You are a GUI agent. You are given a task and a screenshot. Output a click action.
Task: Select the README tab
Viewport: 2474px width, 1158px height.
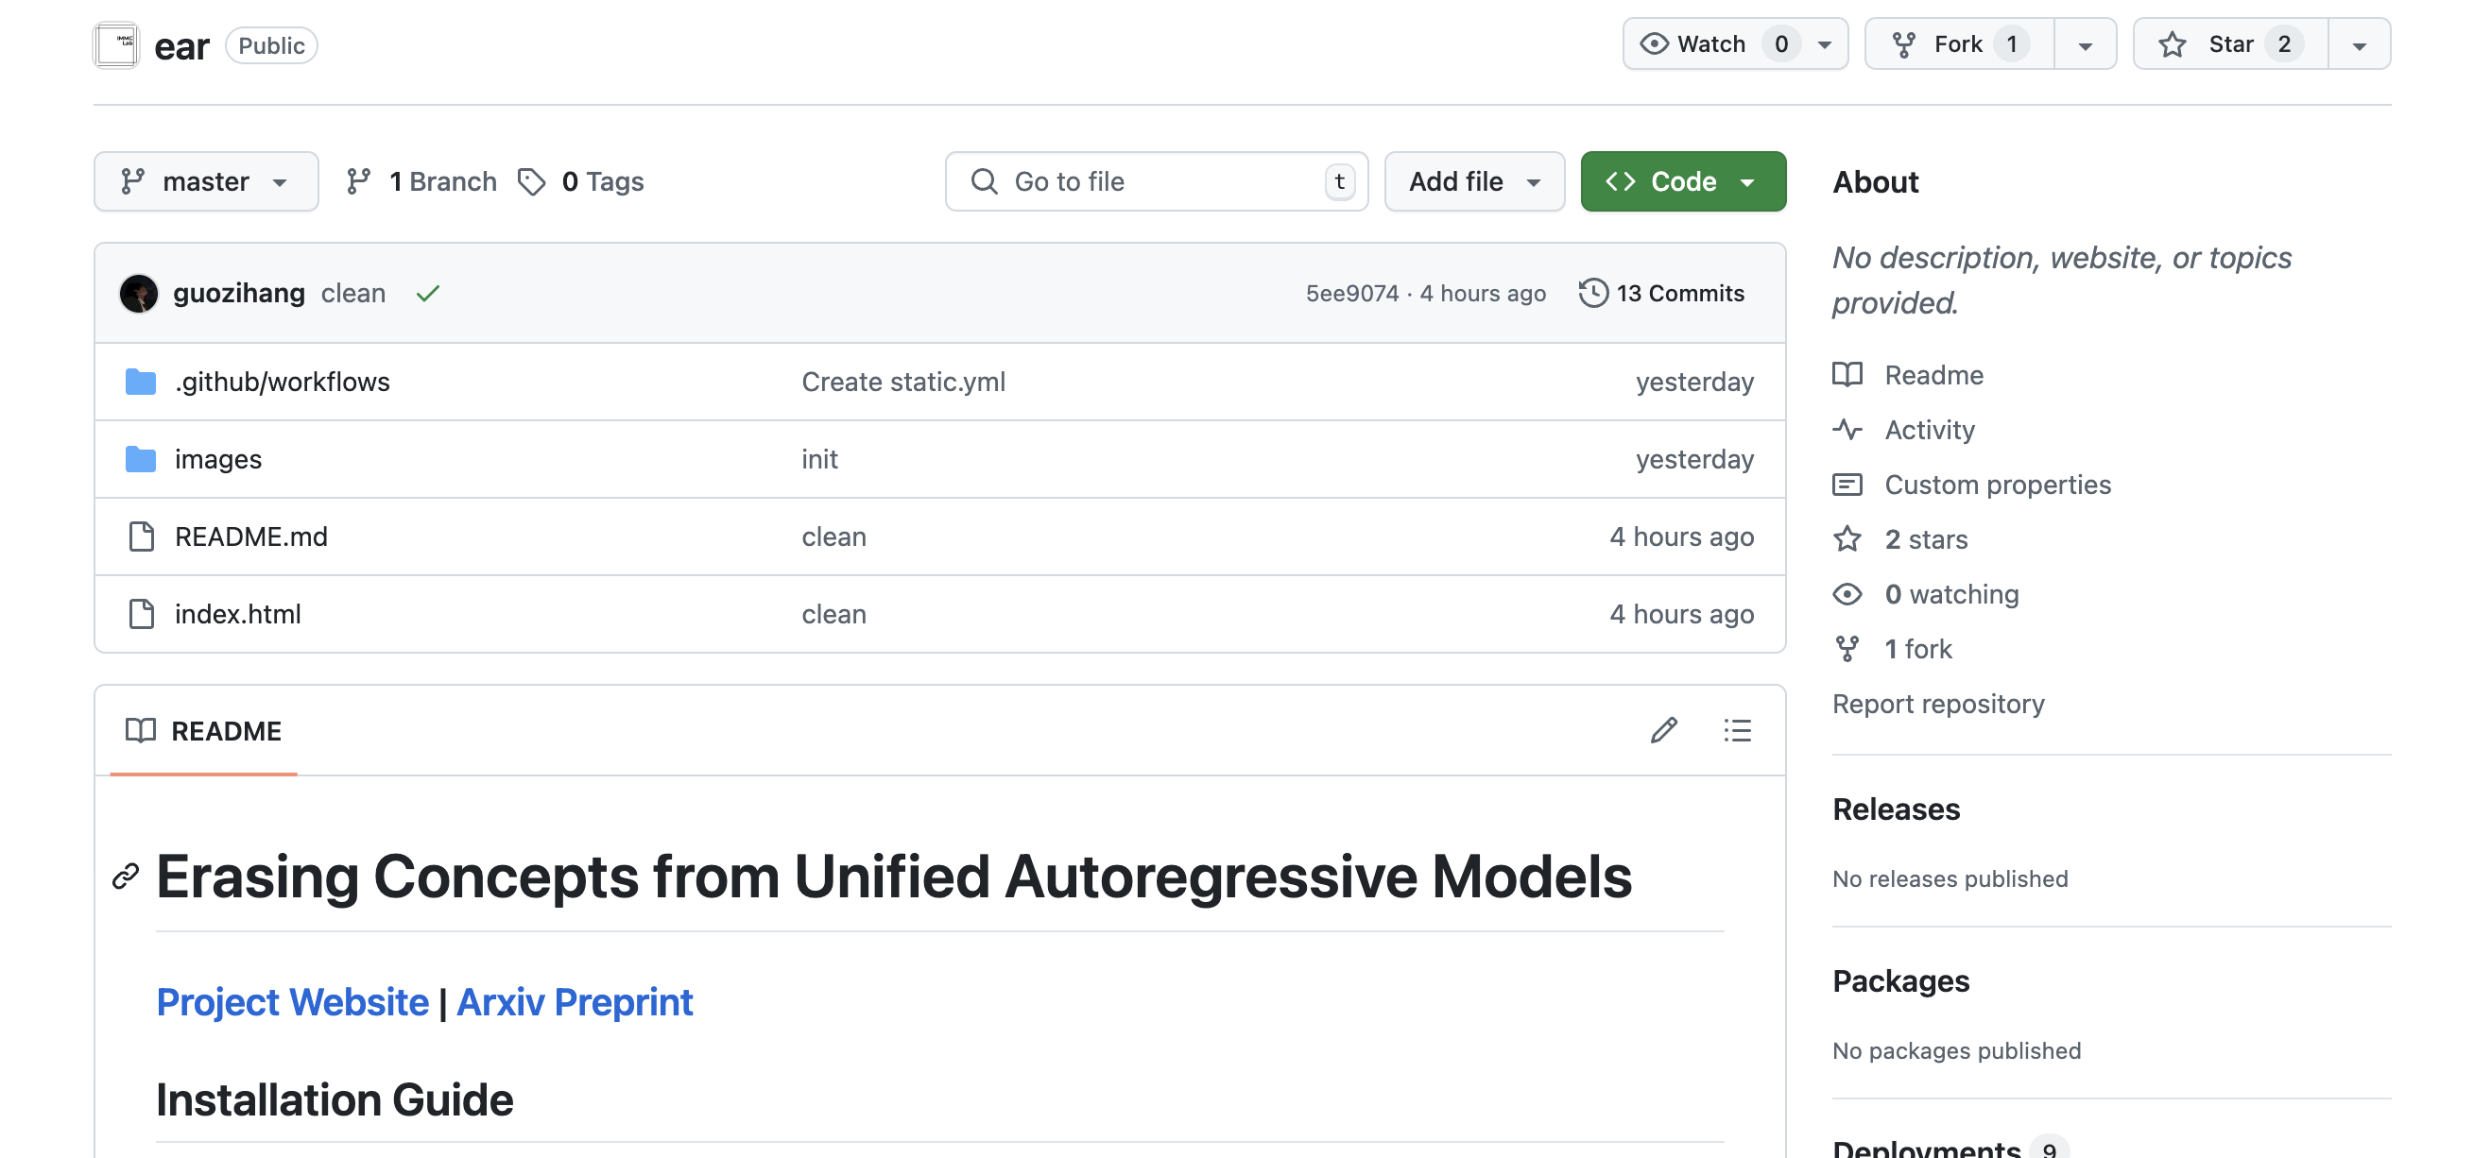pyautogui.click(x=203, y=731)
